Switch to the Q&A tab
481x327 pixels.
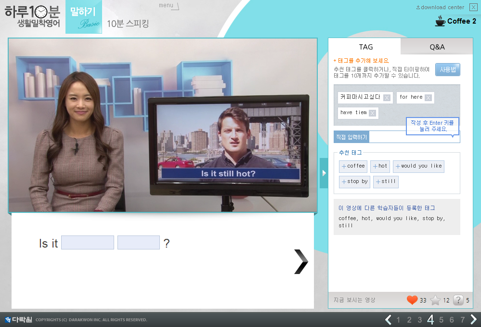(437, 47)
